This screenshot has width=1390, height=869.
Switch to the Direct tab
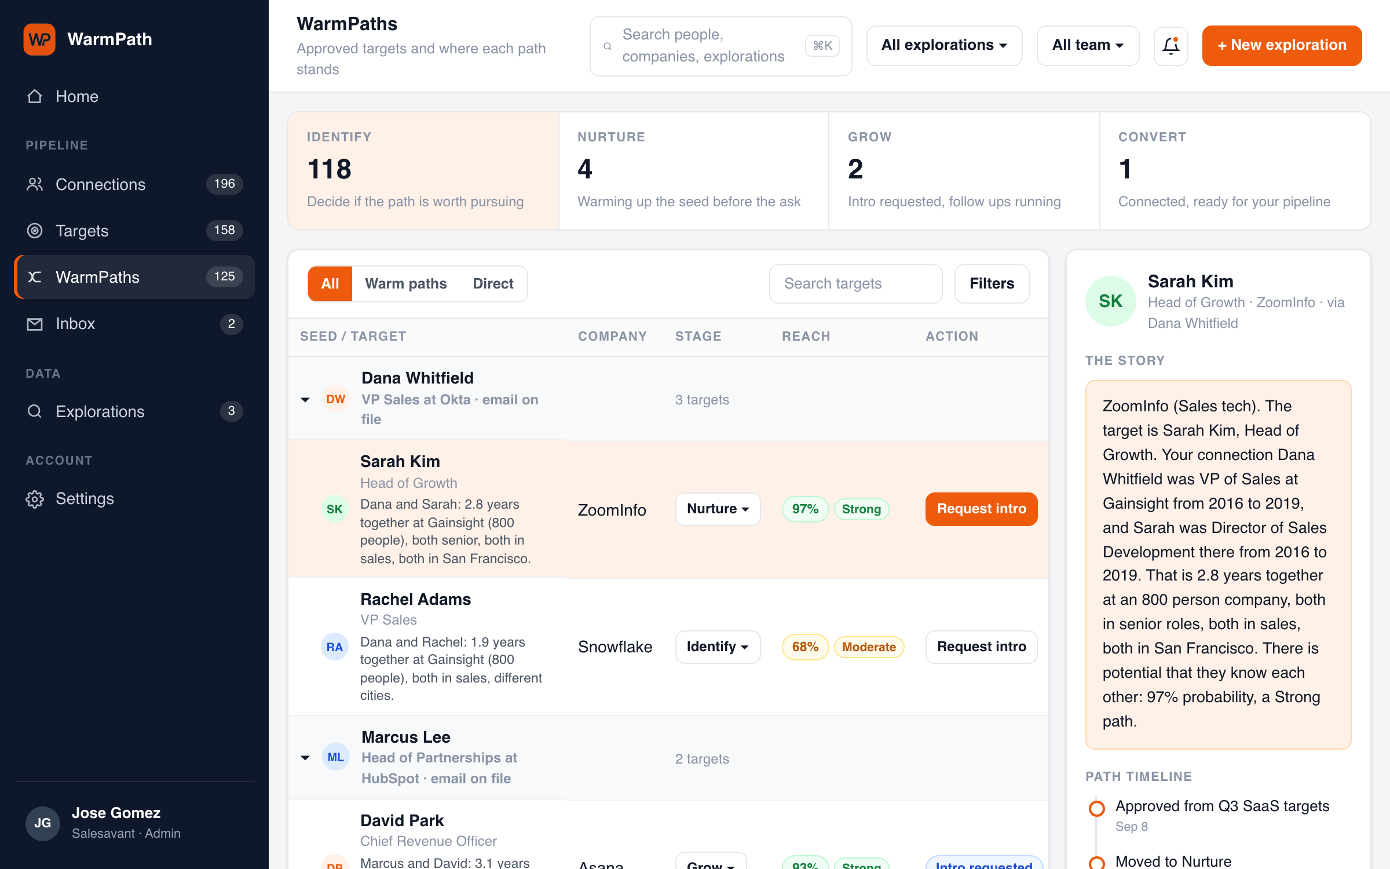tap(493, 284)
